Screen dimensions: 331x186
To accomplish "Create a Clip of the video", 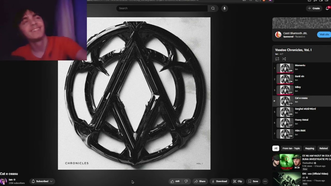I will [238, 181].
